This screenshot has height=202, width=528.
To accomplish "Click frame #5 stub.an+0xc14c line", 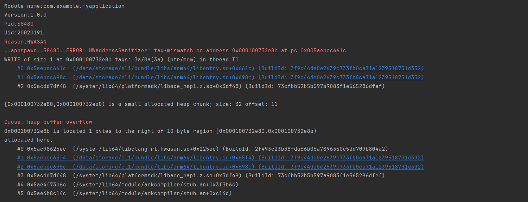I will click(124, 194).
